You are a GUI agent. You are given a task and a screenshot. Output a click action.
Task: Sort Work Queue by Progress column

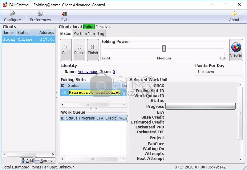87,118
